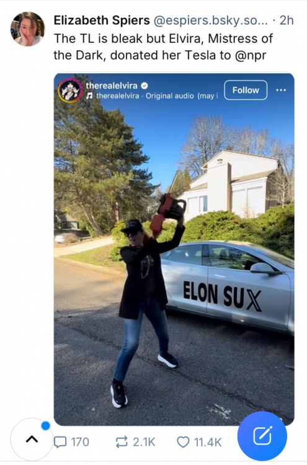Open the @npr mention link
The image size is (307, 465).
pyautogui.click(x=251, y=55)
